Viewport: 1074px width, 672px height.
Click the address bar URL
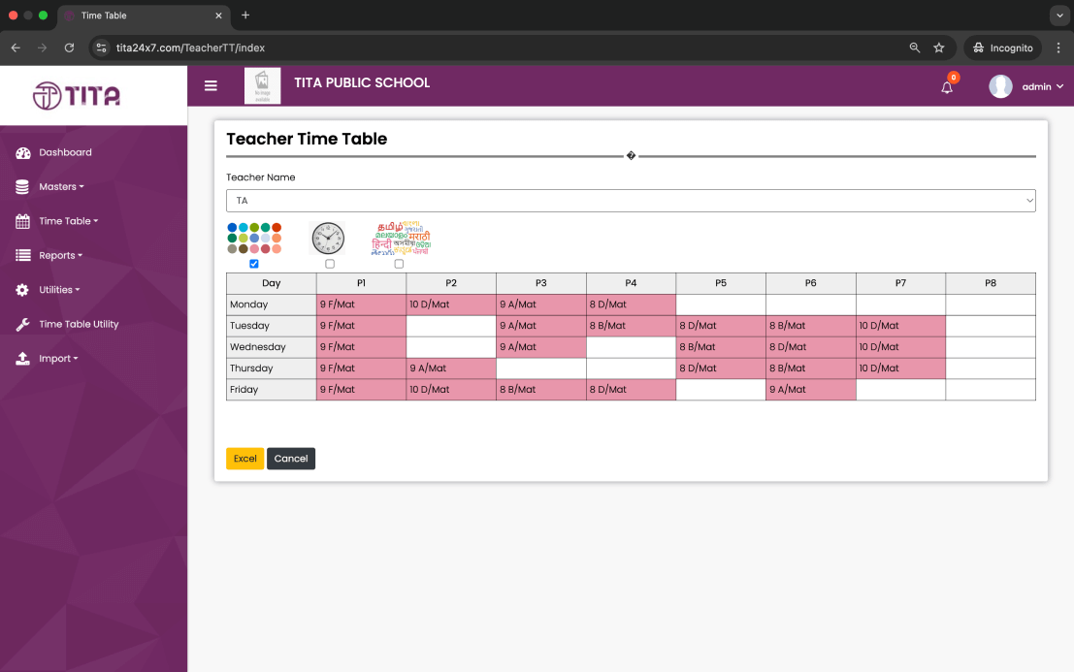[190, 48]
